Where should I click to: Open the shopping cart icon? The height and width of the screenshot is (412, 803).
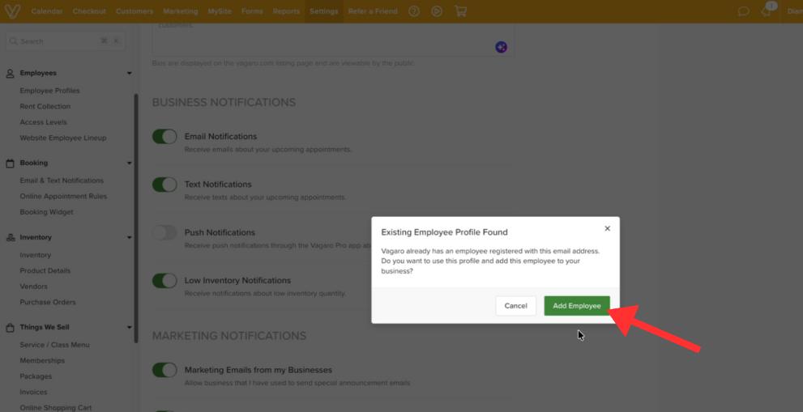[460, 11]
